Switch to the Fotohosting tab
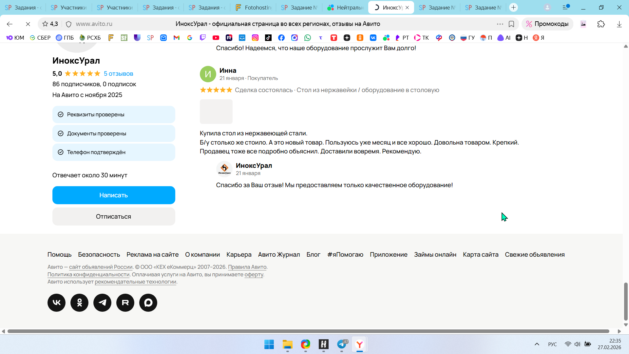Viewport: 629px width, 354px height. pyautogui.click(x=253, y=7)
